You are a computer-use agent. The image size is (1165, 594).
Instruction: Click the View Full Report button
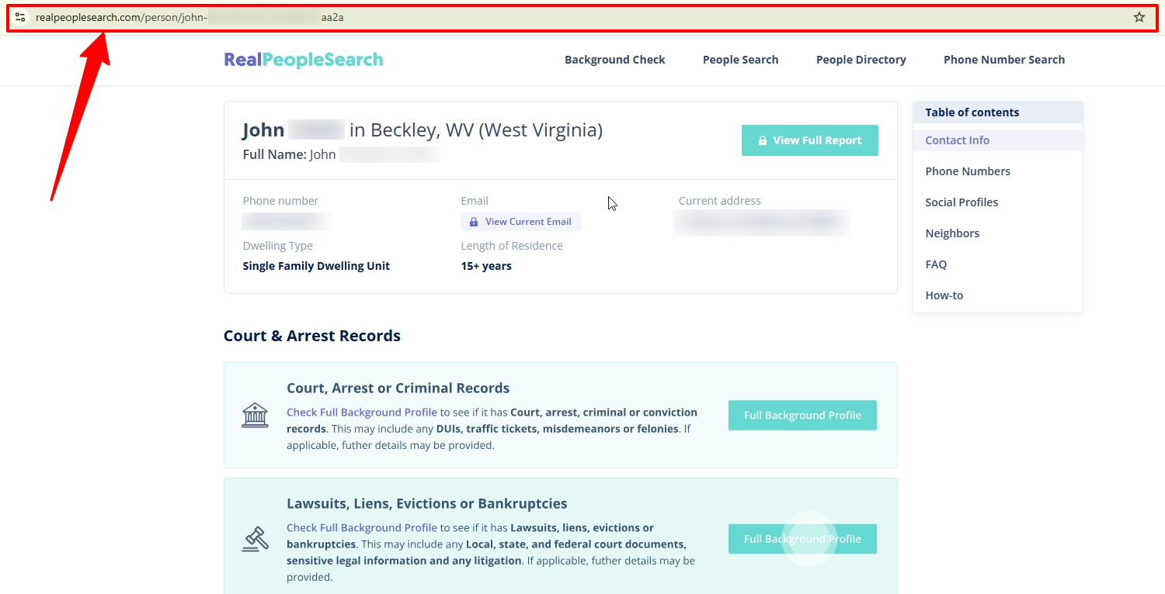coord(810,140)
